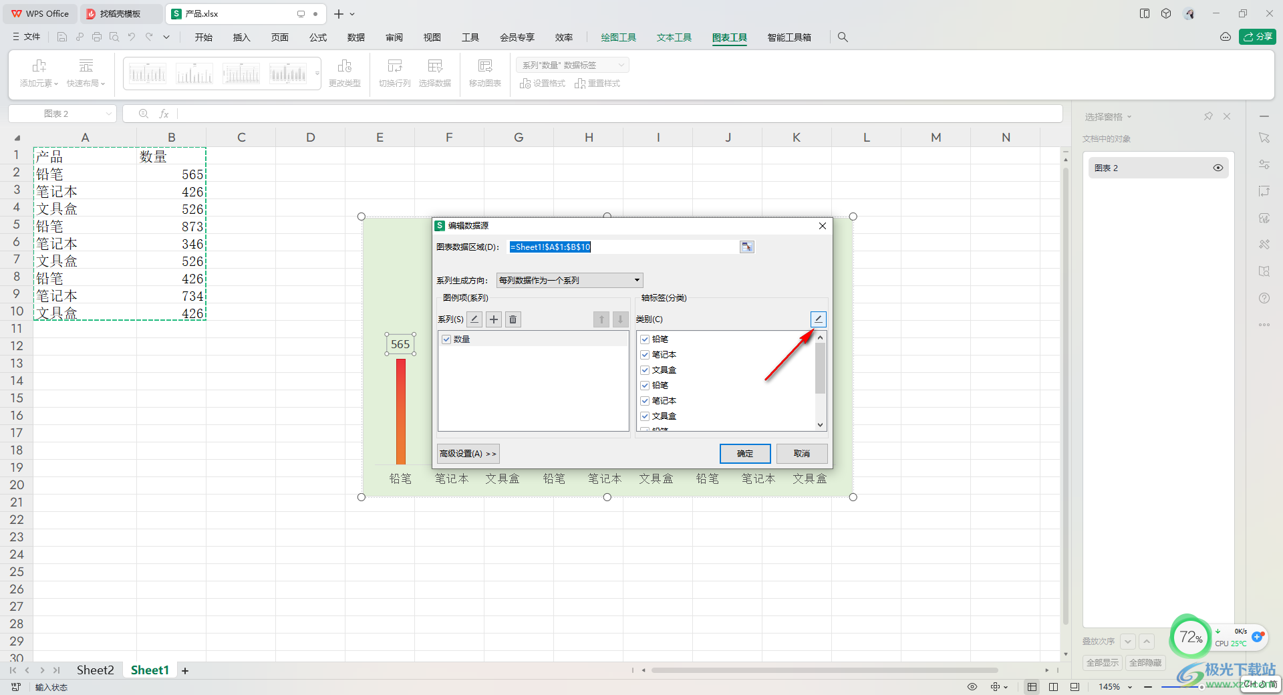Open the 系列"数量"数据标签 element dropdown
Screen dimensions: 1283x695
click(573, 65)
